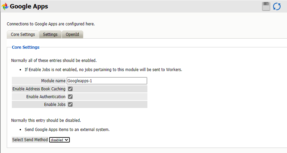The image size is (287, 153).
Task: Click the 'Send Google Apps items' bullet text
Action: tap(67, 130)
